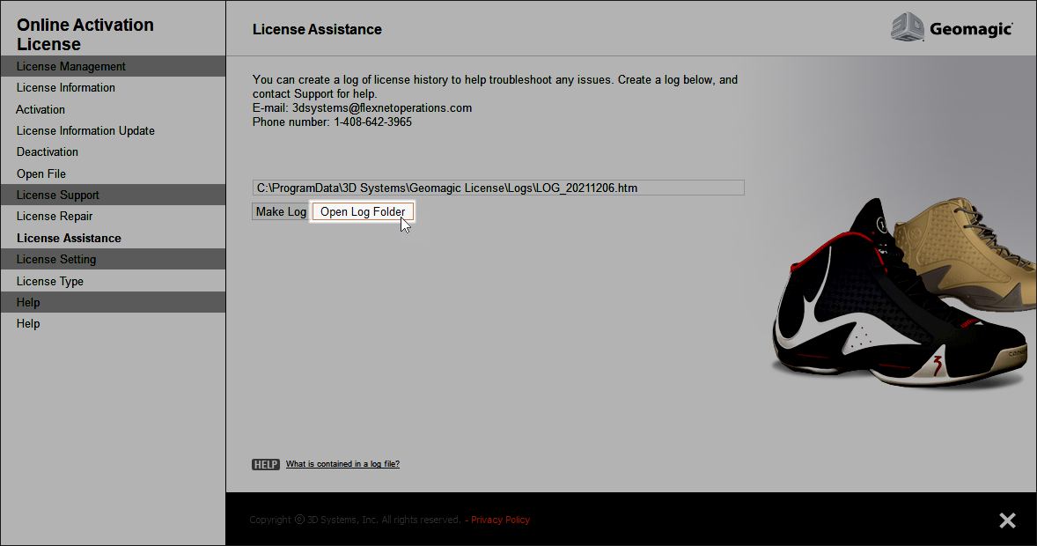Open the Help page from the sidebar
1037x546 pixels.
[x=27, y=323]
